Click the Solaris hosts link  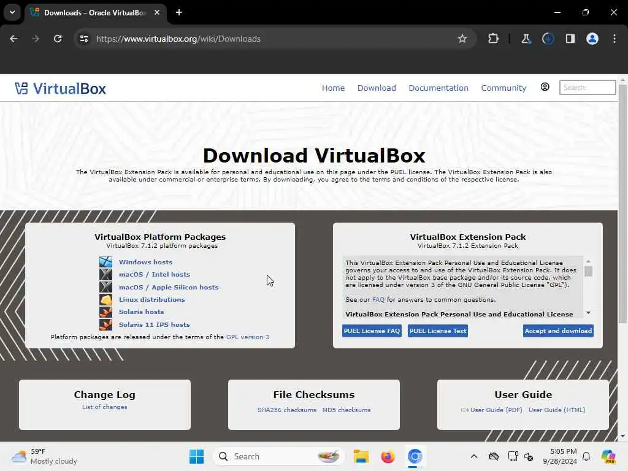click(142, 312)
